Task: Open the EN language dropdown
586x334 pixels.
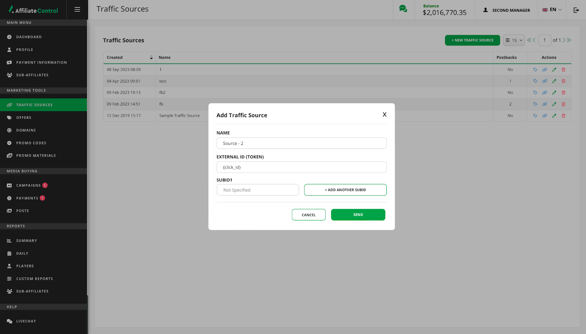Action: click(552, 10)
